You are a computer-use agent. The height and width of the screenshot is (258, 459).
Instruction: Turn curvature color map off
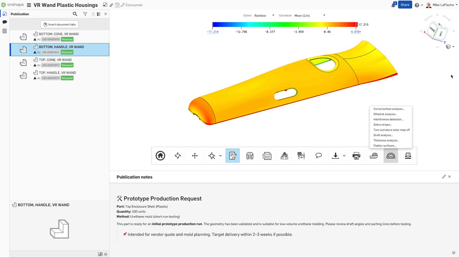[x=391, y=130]
